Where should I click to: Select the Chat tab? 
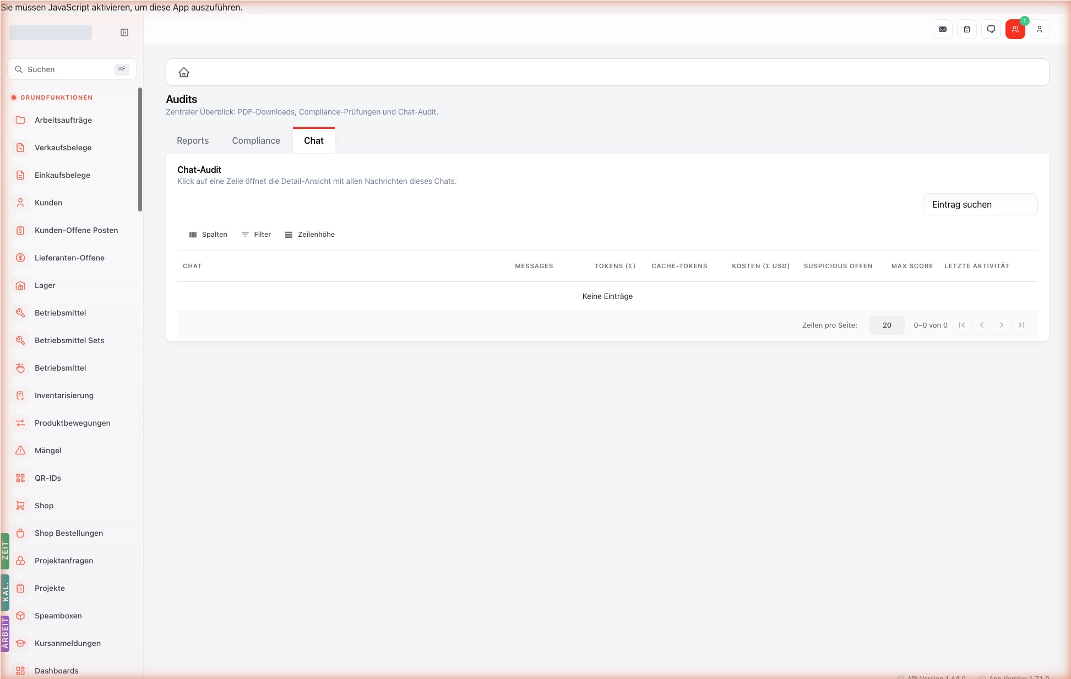(x=314, y=140)
